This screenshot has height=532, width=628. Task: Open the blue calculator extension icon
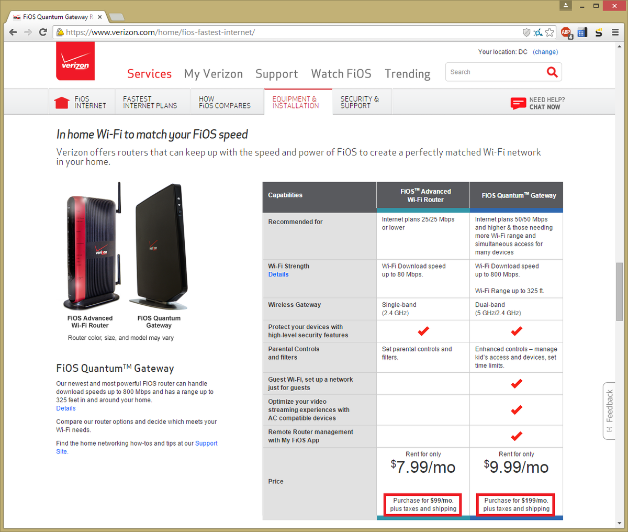tap(582, 32)
